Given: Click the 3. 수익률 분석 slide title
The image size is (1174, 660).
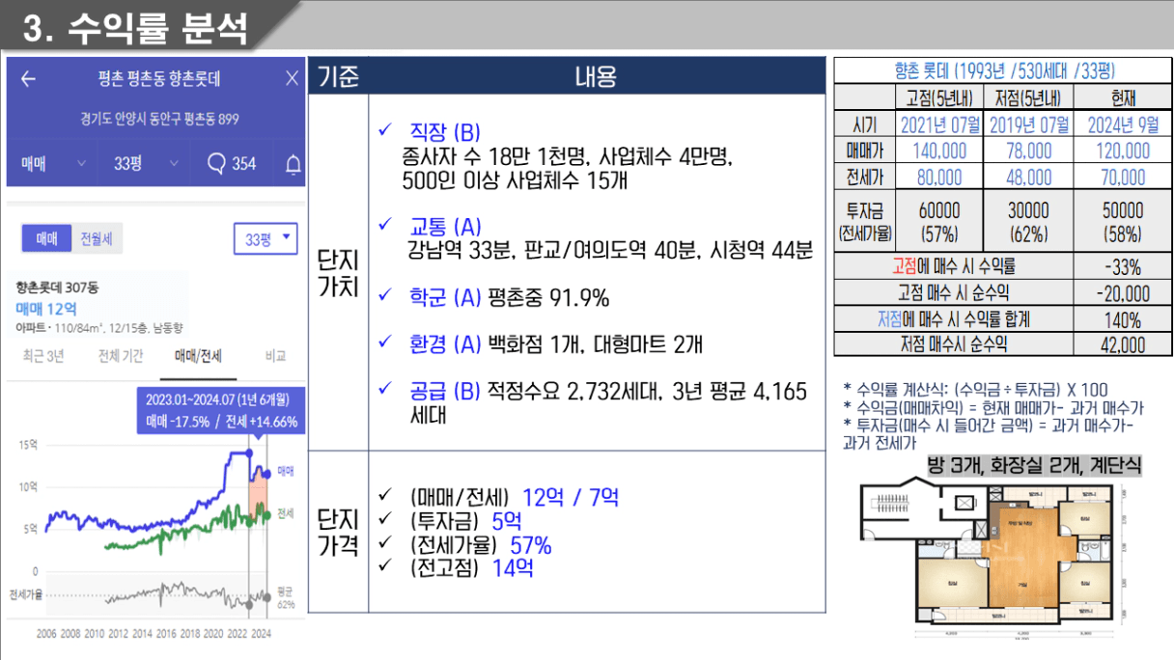Looking at the screenshot, I should [134, 26].
